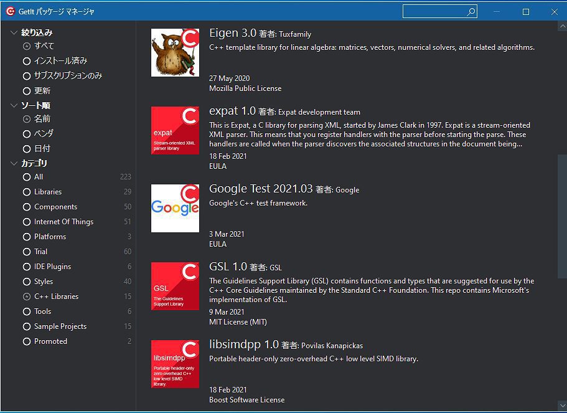
Task: Click the search magnifier icon
Action: pyautogui.click(x=471, y=11)
